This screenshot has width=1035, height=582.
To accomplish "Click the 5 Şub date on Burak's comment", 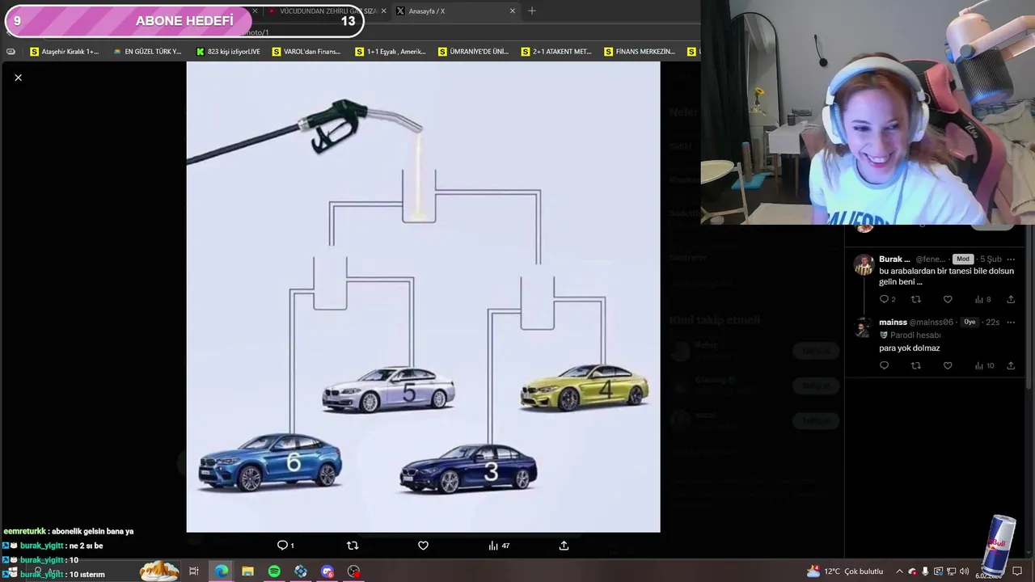I will point(991,259).
